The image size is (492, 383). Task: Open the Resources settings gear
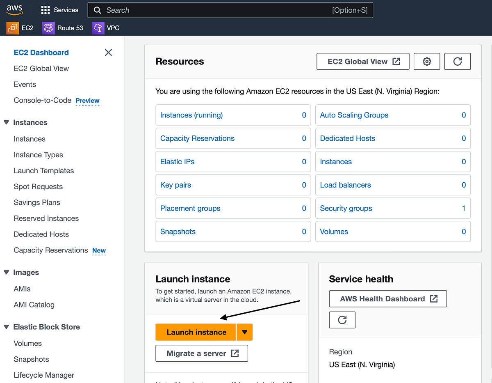pos(426,61)
